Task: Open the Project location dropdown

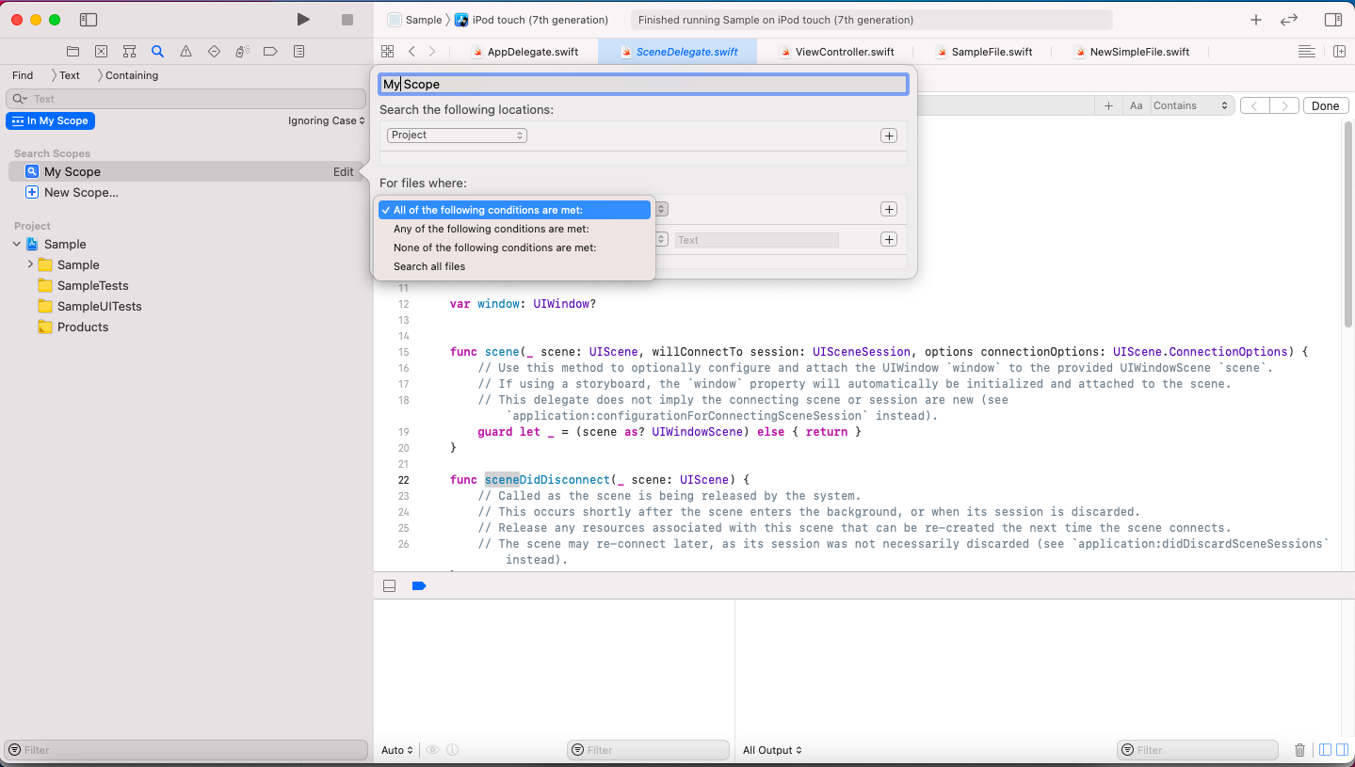Action: (x=457, y=136)
